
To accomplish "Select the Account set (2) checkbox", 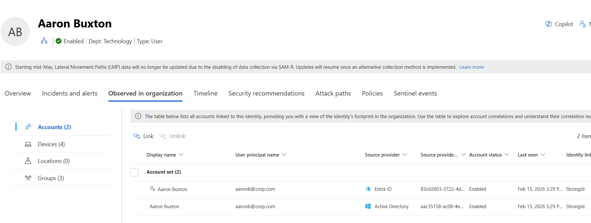I will 135,172.
